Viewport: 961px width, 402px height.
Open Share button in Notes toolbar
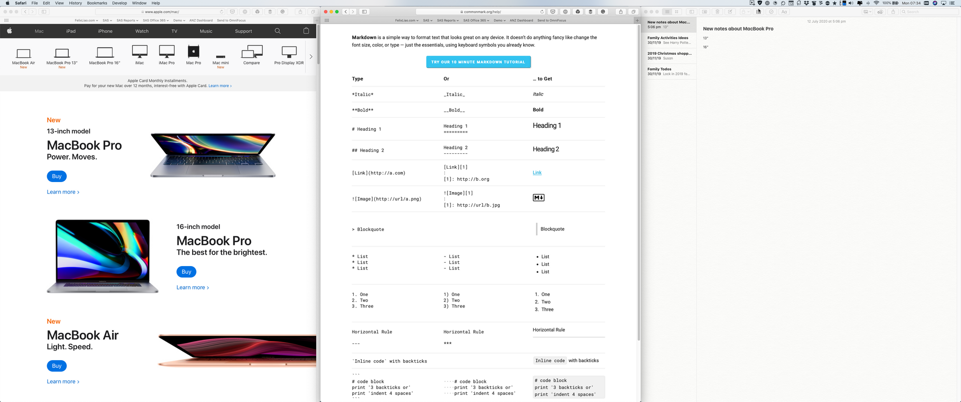(893, 12)
